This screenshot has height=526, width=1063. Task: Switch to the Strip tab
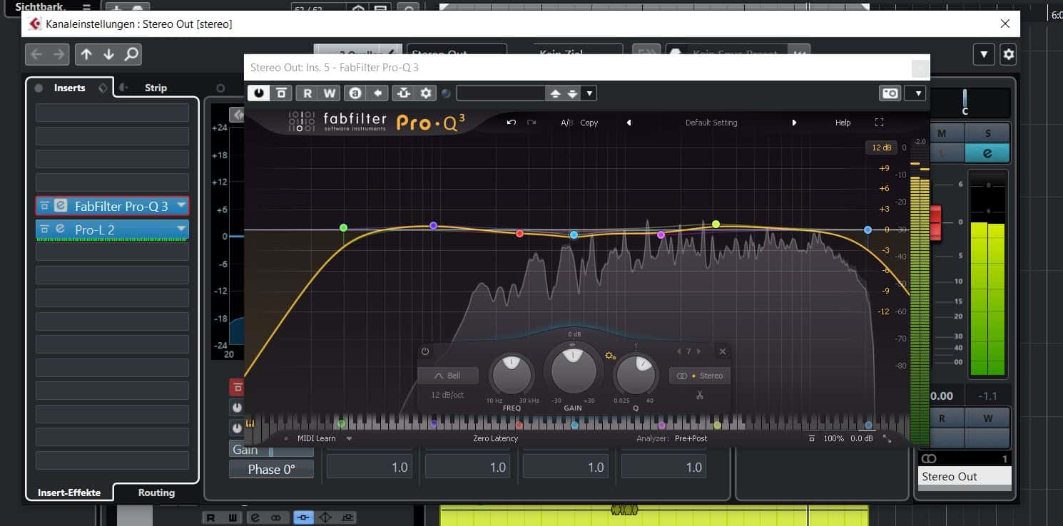pos(156,88)
